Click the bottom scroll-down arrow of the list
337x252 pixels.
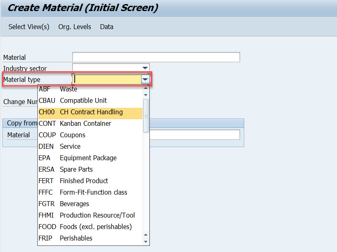(x=146, y=242)
